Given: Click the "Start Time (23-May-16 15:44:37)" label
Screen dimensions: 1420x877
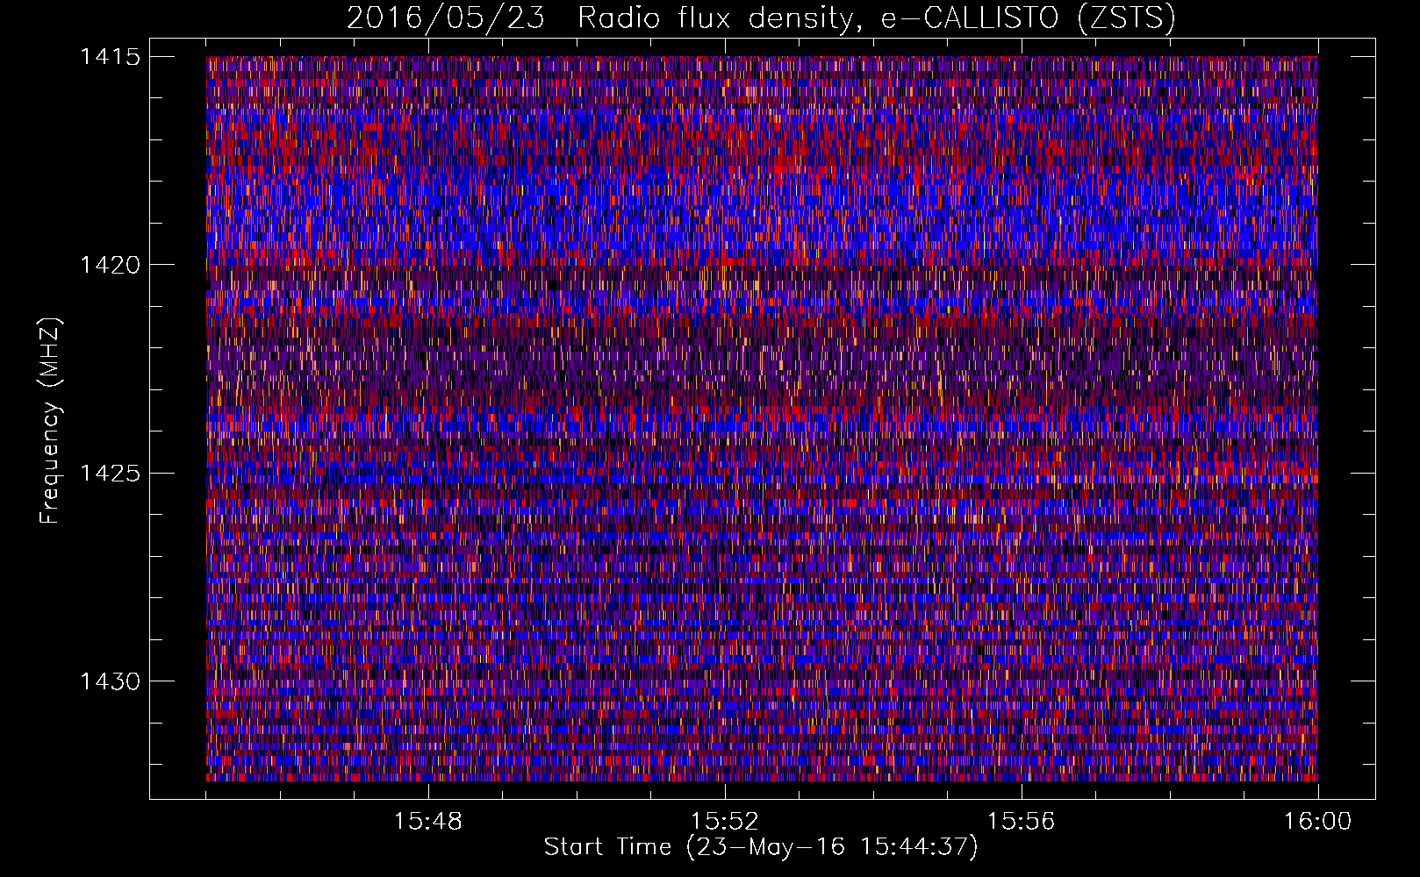Looking at the screenshot, I should coord(761,847).
